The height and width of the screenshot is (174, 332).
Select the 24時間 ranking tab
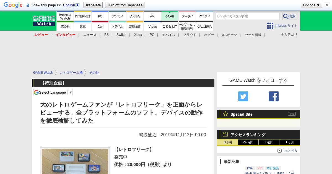coord(248,142)
